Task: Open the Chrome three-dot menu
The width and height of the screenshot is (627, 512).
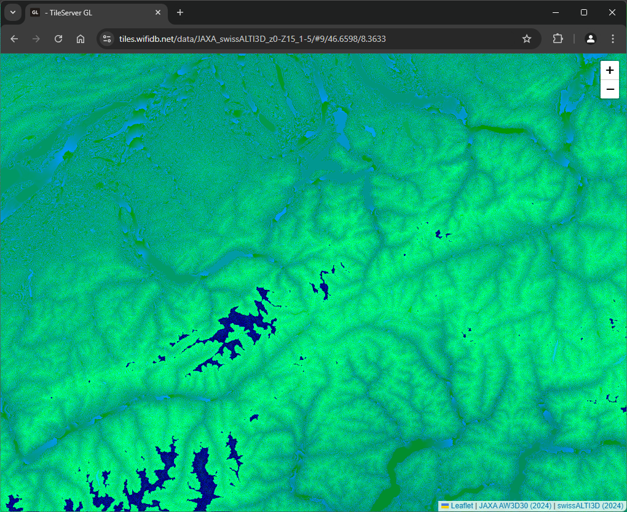Action: pyautogui.click(x=612, y=39)
